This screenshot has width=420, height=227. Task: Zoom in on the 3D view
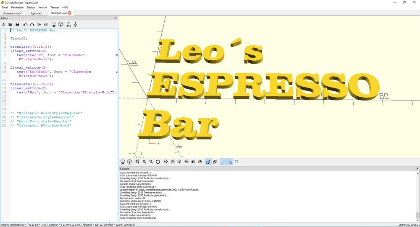click(x=144, y=162)
